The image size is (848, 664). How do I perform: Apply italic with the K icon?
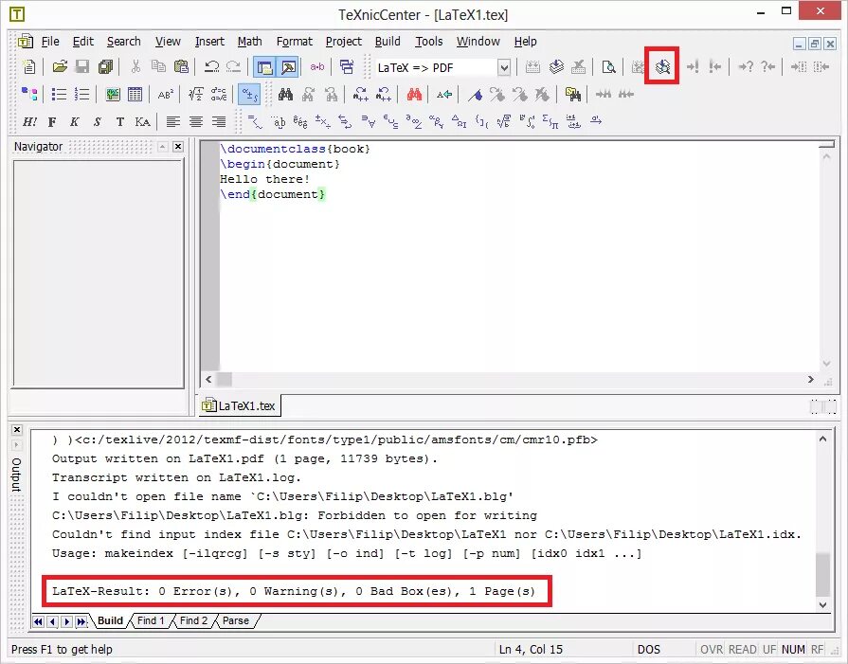tap(75, 121)
